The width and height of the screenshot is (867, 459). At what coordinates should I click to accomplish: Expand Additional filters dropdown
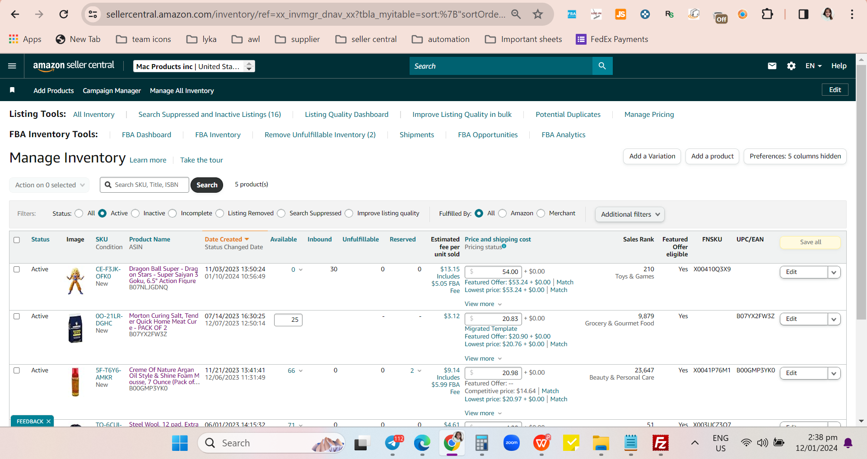pyautogui.click(x=630, y=214)
